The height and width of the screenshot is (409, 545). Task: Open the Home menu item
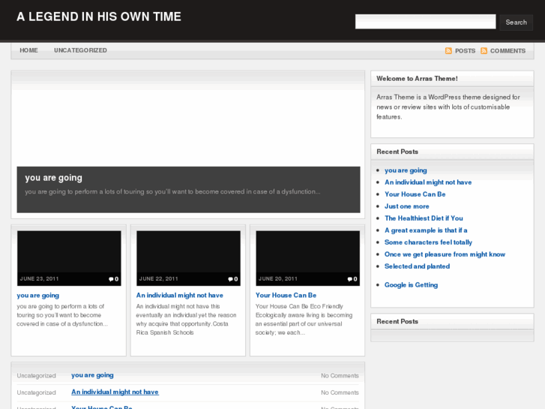click(x=28, y=50)
